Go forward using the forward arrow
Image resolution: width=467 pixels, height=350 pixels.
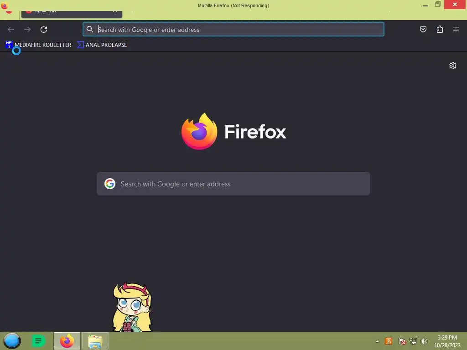click(27, 30)
